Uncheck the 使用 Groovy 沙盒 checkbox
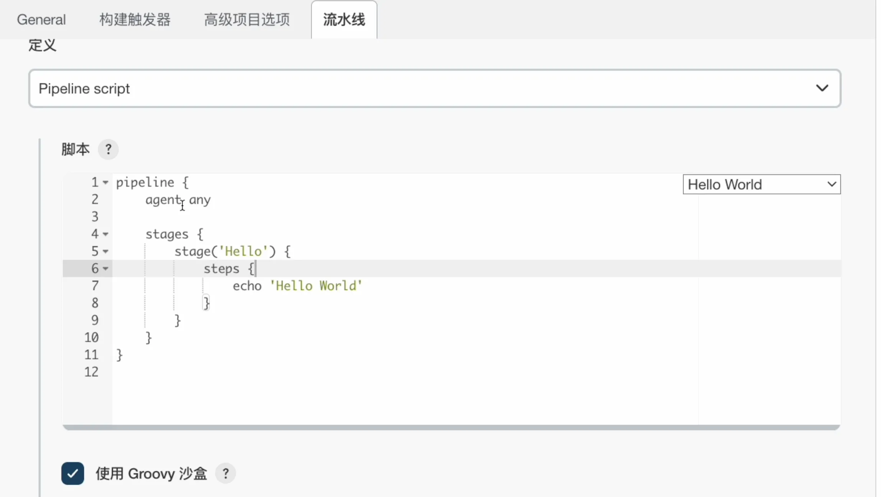The image size is (881, 497). (x=72, y=473)
